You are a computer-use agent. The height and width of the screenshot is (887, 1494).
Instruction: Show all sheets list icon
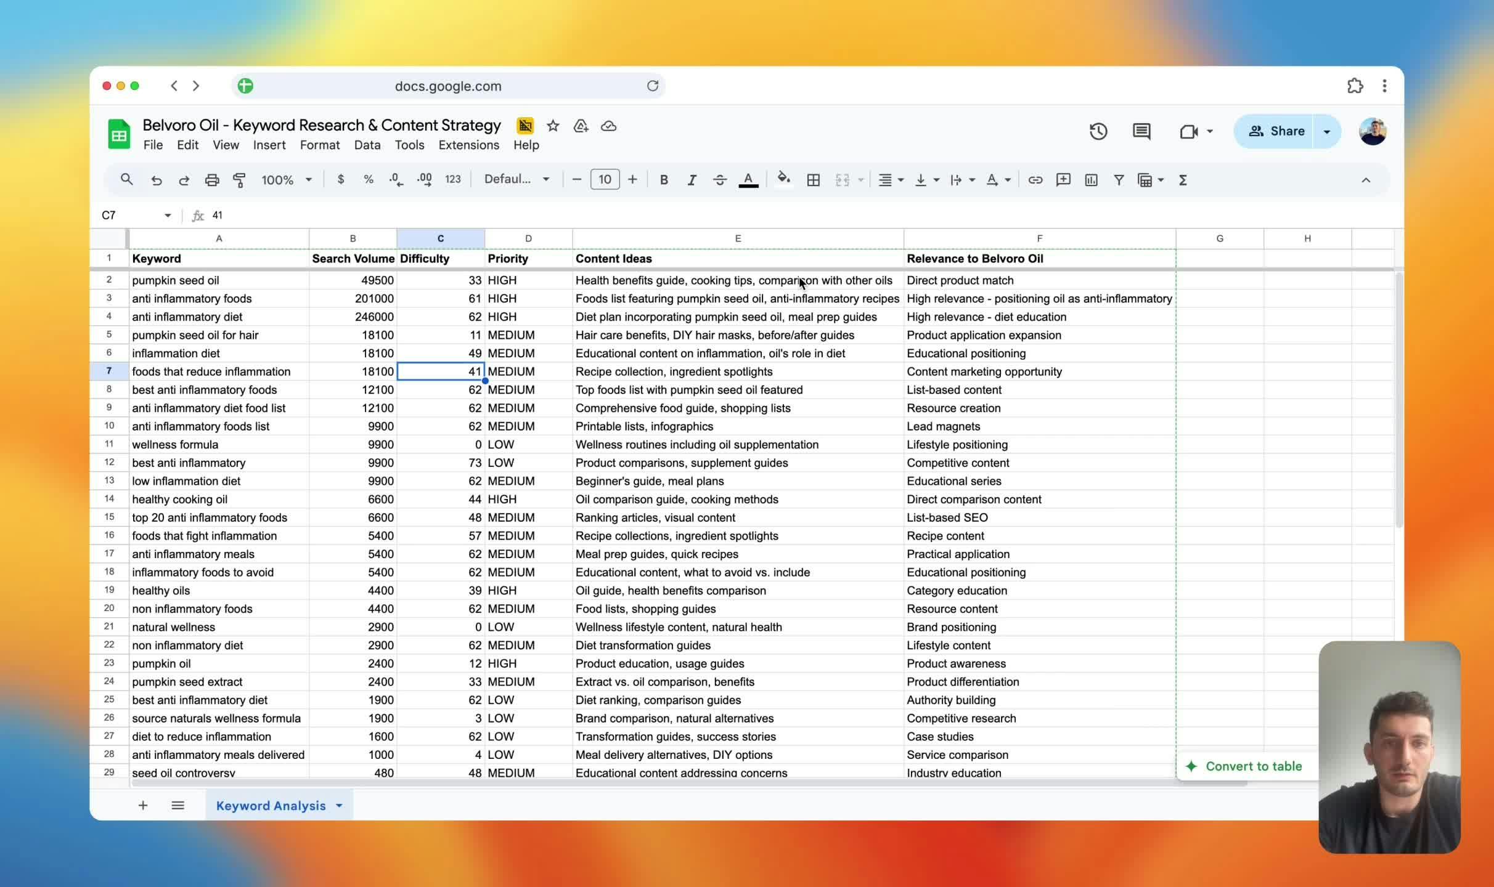coord(178,805)
